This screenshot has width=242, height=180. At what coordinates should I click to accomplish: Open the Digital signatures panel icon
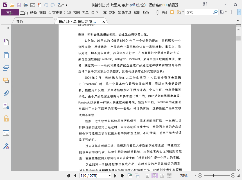[x=6, y=106]
